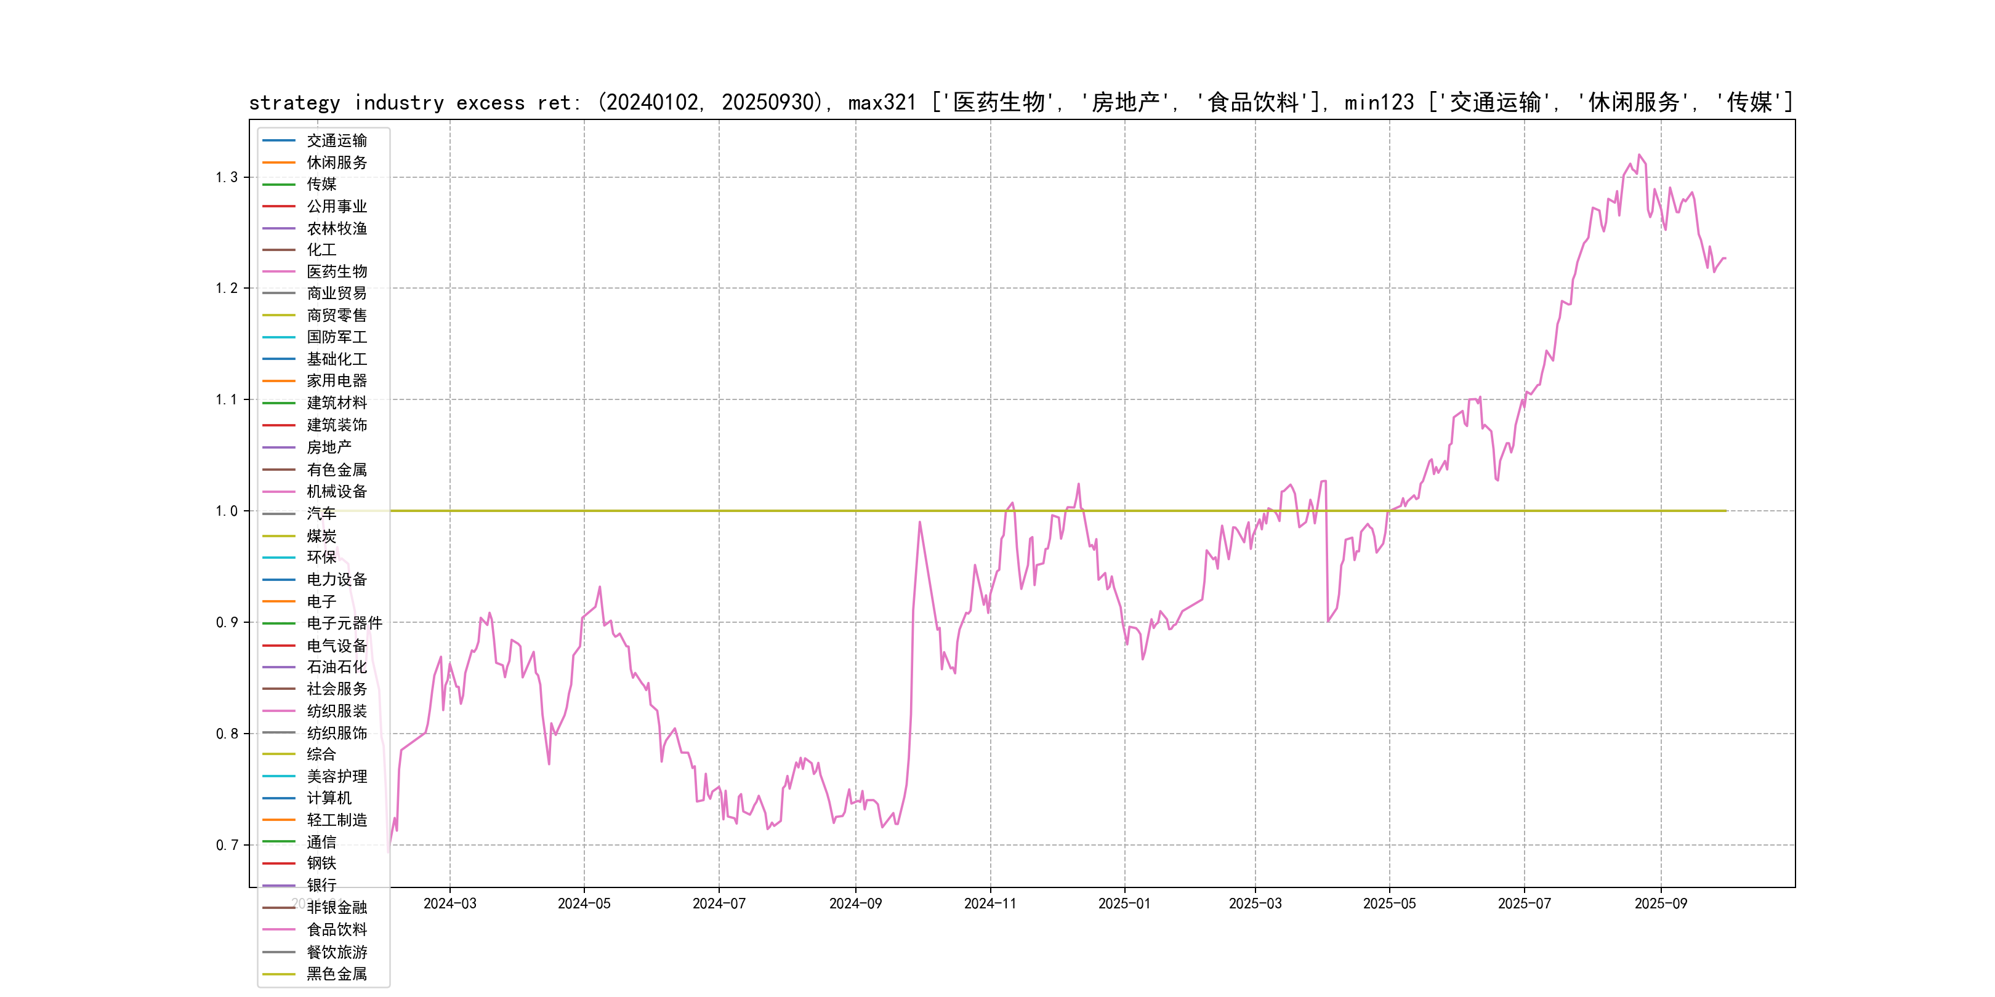Click the 黑色金属 legend color line
Screen dimensions: 1995x997
(x=279, y=974)
